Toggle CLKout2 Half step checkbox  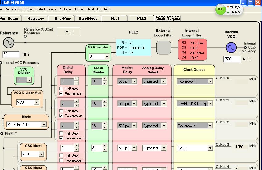coord(61,133)
